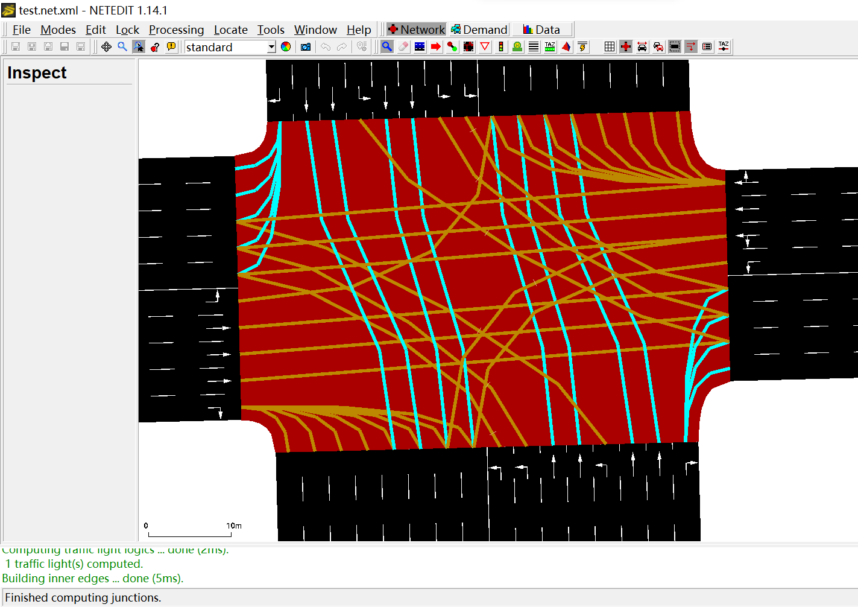Viewport: 858px width, 607px height.
Task: Toggle draw junction shape red cross
Action: [x=626, y=46]
